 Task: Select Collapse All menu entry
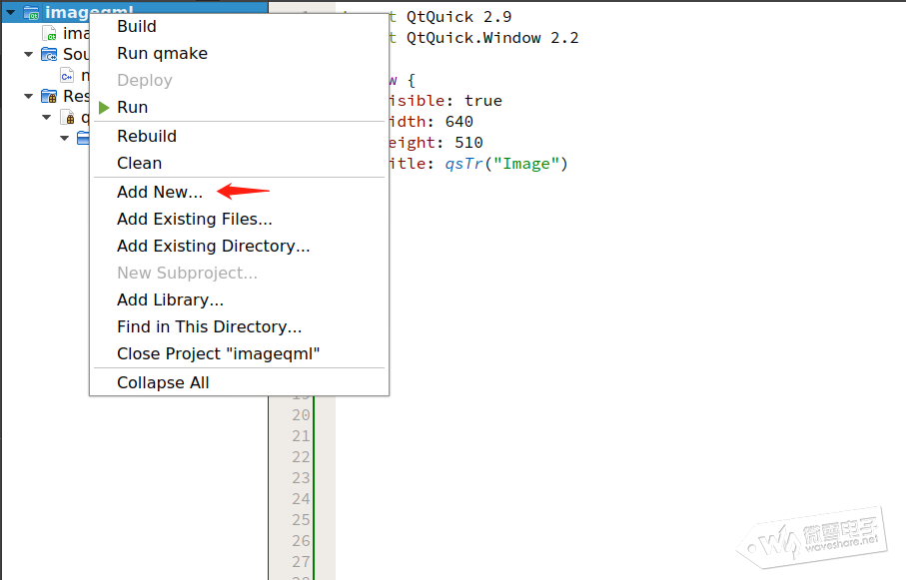[163, 382]
